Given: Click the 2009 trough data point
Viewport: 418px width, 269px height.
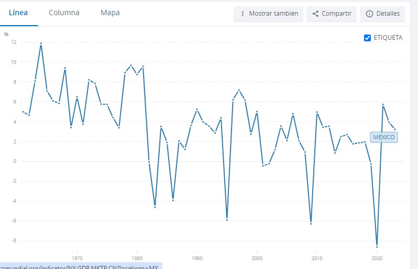Looking at the screenshot, I should click(311, 223).
